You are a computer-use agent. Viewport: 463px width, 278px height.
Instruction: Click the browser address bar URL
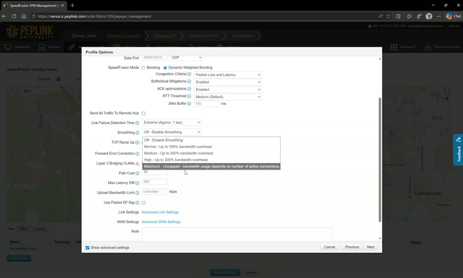94,16
